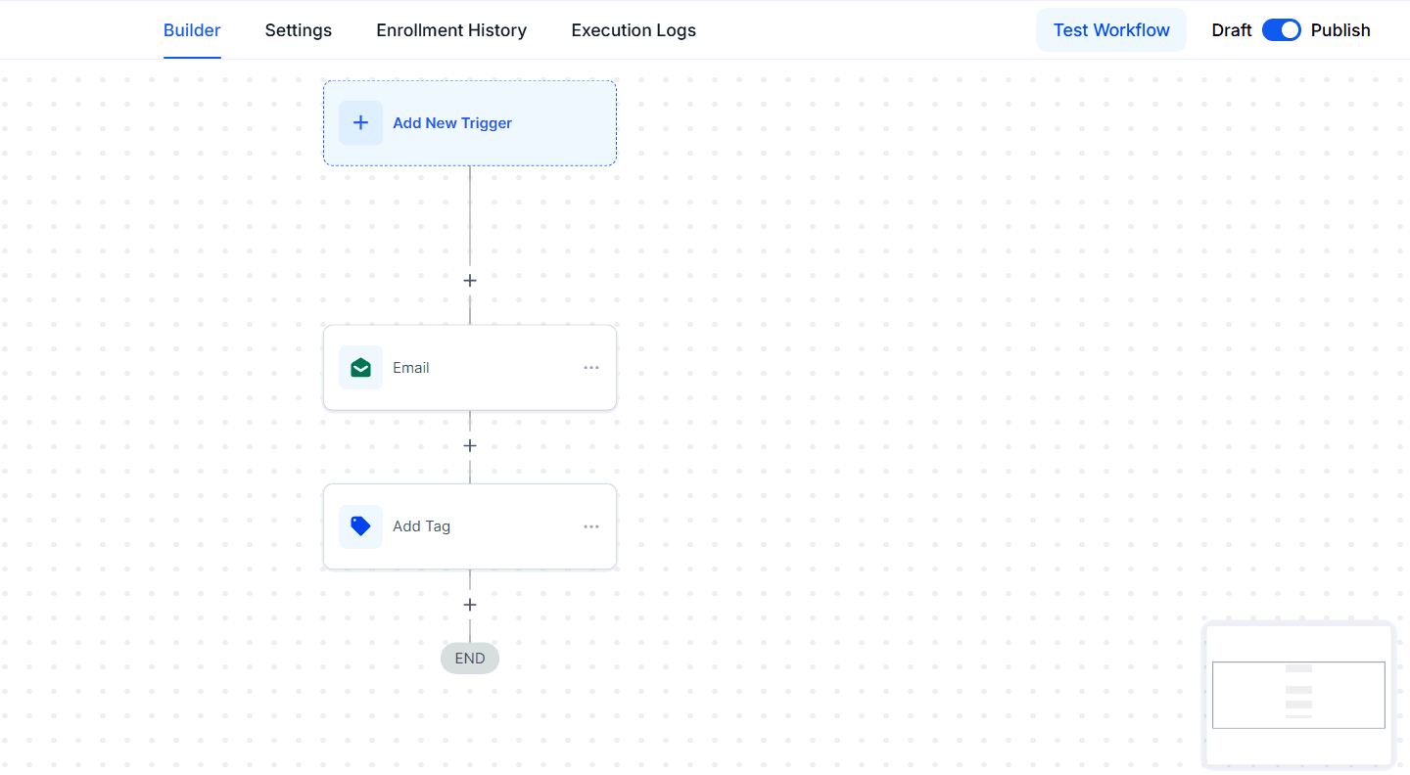Open the Enrollment History tab
Image resolution: width=1410 pixels, height=775 pixels.
[451, 30]
